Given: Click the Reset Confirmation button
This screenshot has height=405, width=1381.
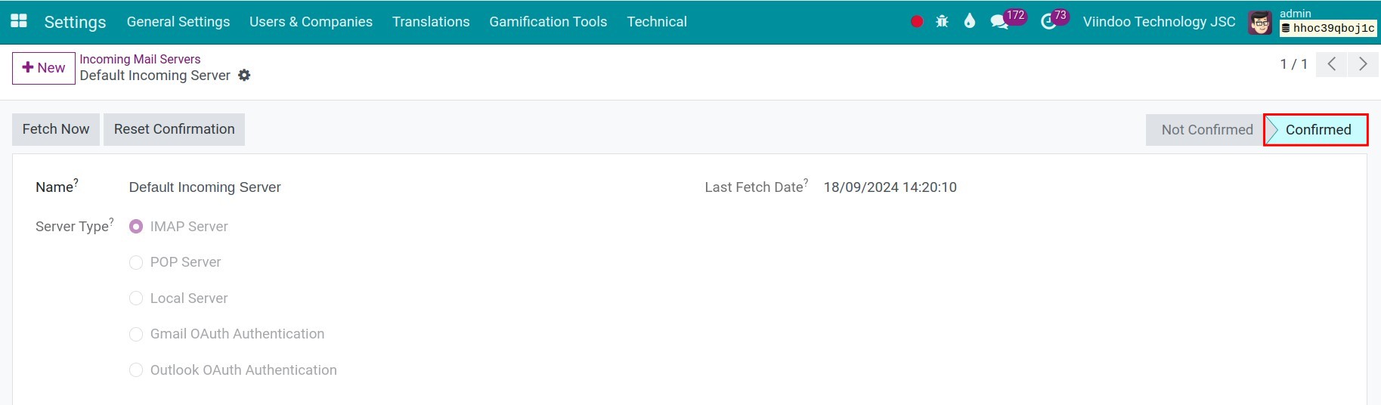Looking at the screenshot, I should tap(175, 129).
